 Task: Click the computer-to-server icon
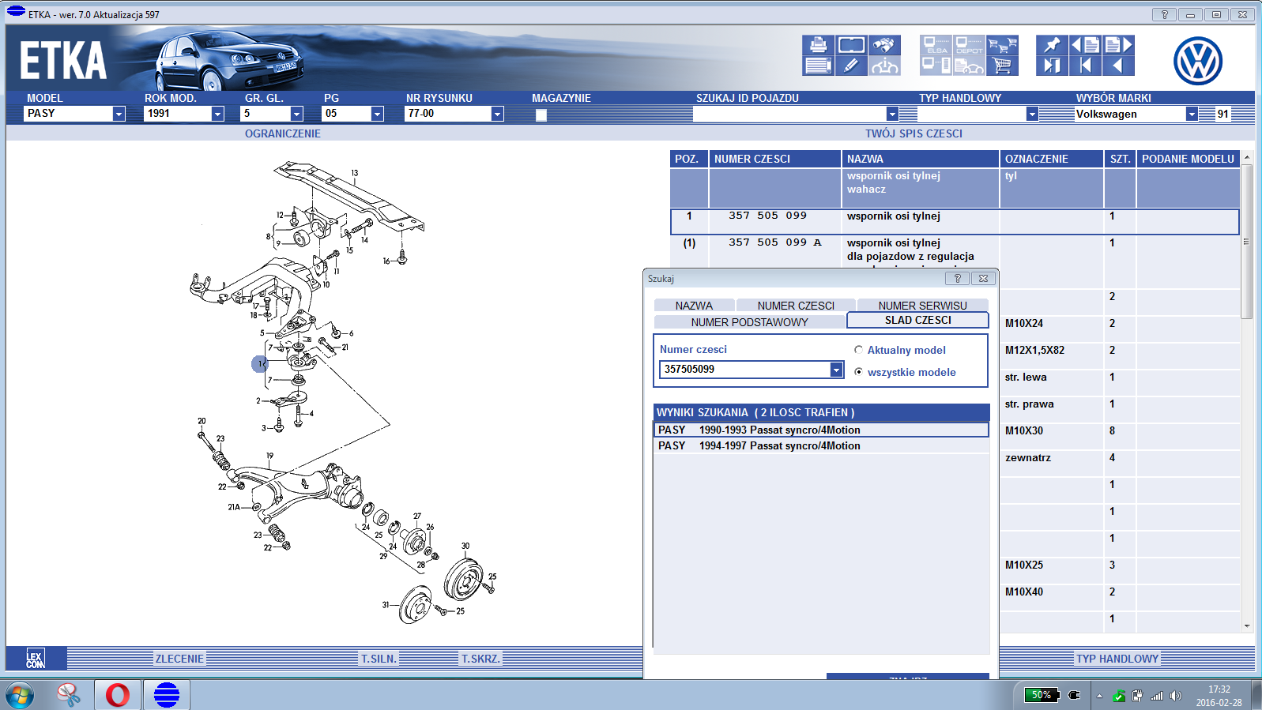(936, 66)
